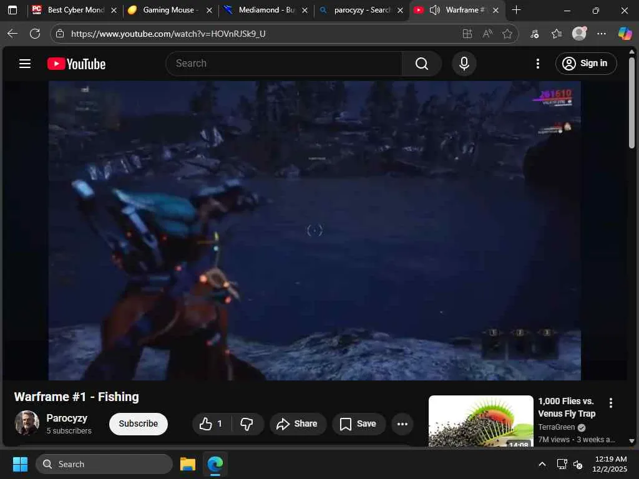This screenshot has width=639, height=479.
Task: Open File Explorer from taskbar
Action: [188, 464]
